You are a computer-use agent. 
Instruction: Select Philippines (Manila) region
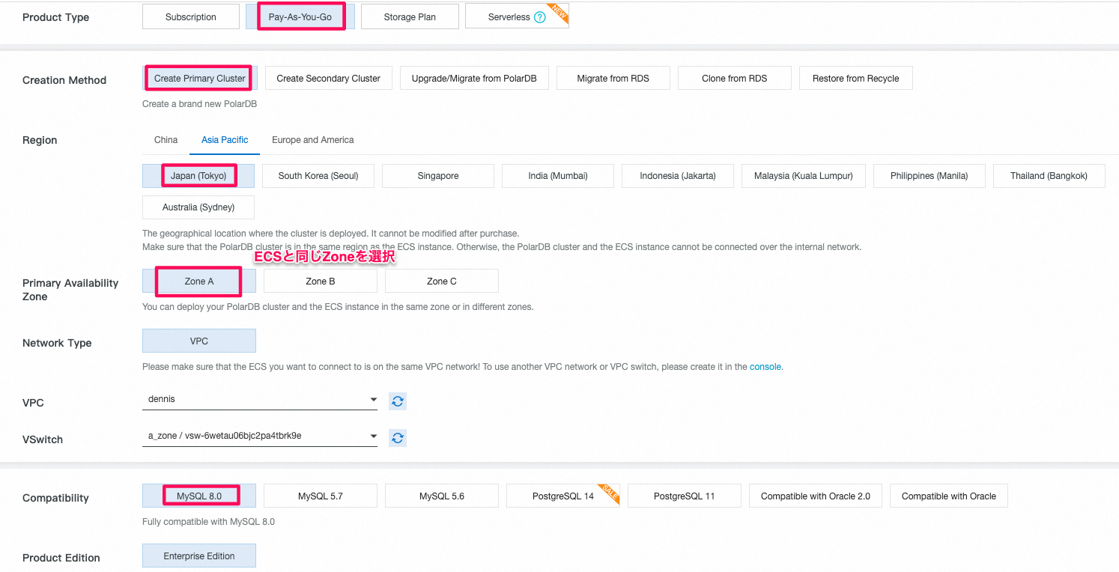pos(930,176)
